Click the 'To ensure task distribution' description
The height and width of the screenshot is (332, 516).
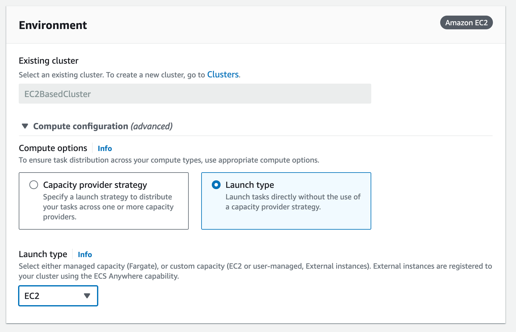point(169,160)
